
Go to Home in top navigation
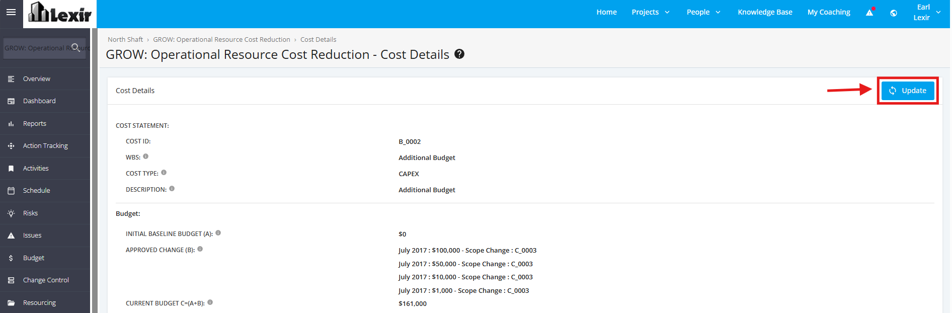pyautogui.click(x=606, y=12)
